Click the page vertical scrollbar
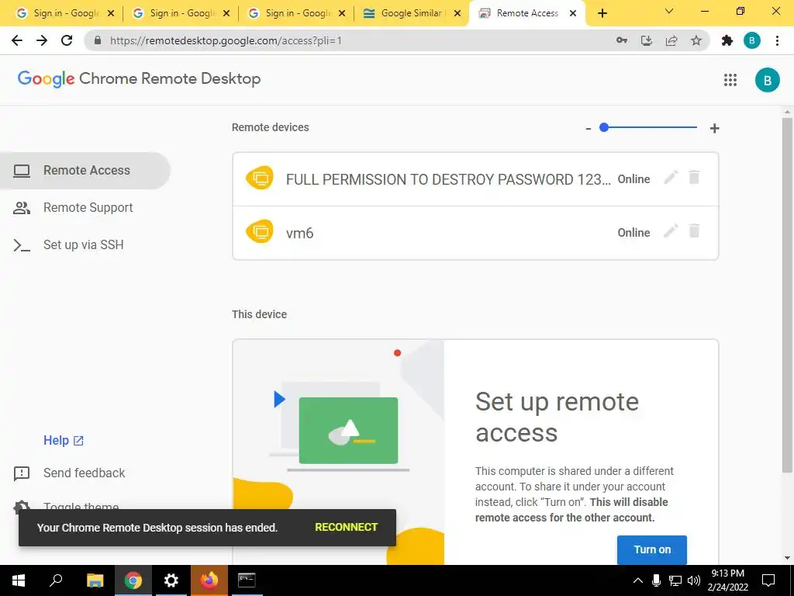The image size is (794, 596). [x=787, y=294]
